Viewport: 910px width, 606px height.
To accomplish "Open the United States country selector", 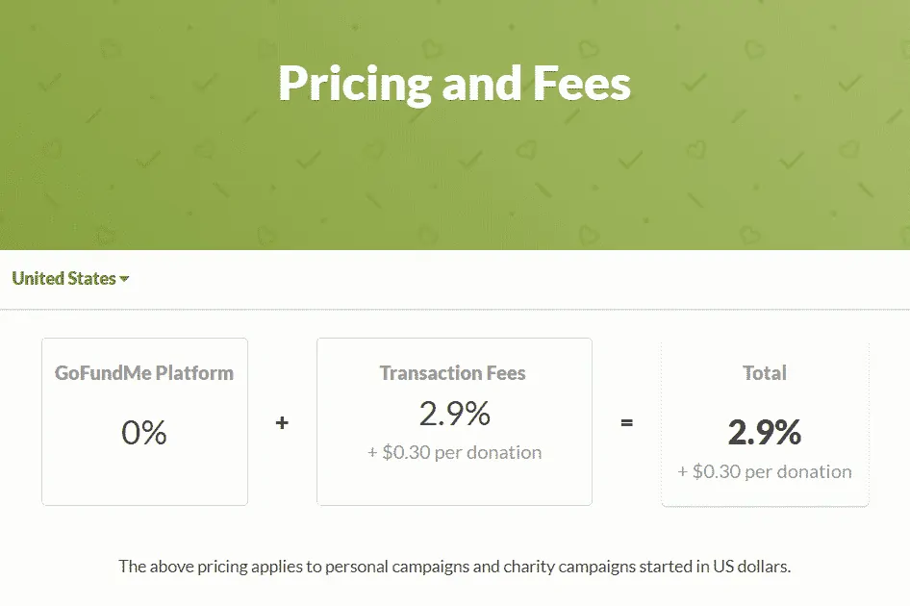I will click(63, 278).
